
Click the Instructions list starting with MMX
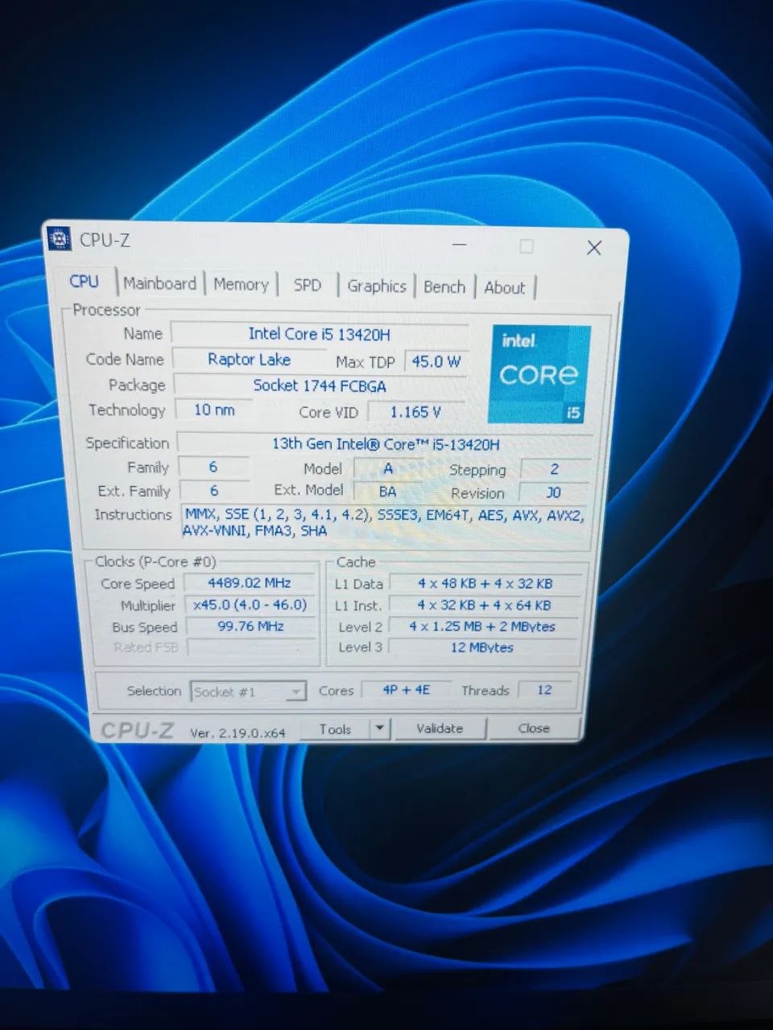(x=384, y=523)
